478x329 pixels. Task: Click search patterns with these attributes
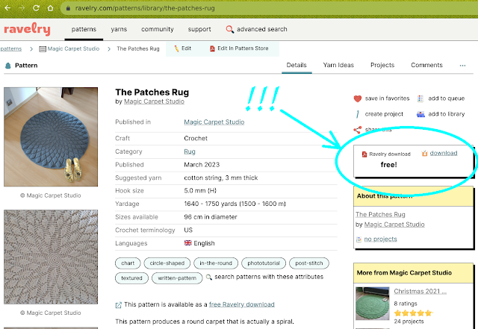(269, 277)
